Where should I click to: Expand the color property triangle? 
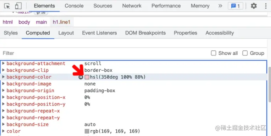pyautogui.click(x=3, y=131)
